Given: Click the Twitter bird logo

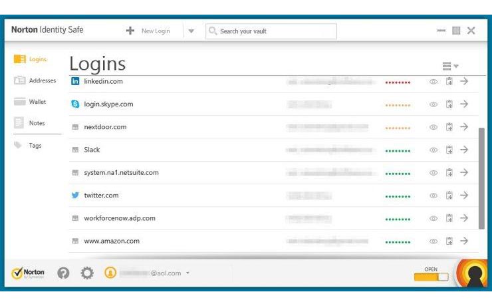Looking at the screenshot, I should click(x=75, y=195).
